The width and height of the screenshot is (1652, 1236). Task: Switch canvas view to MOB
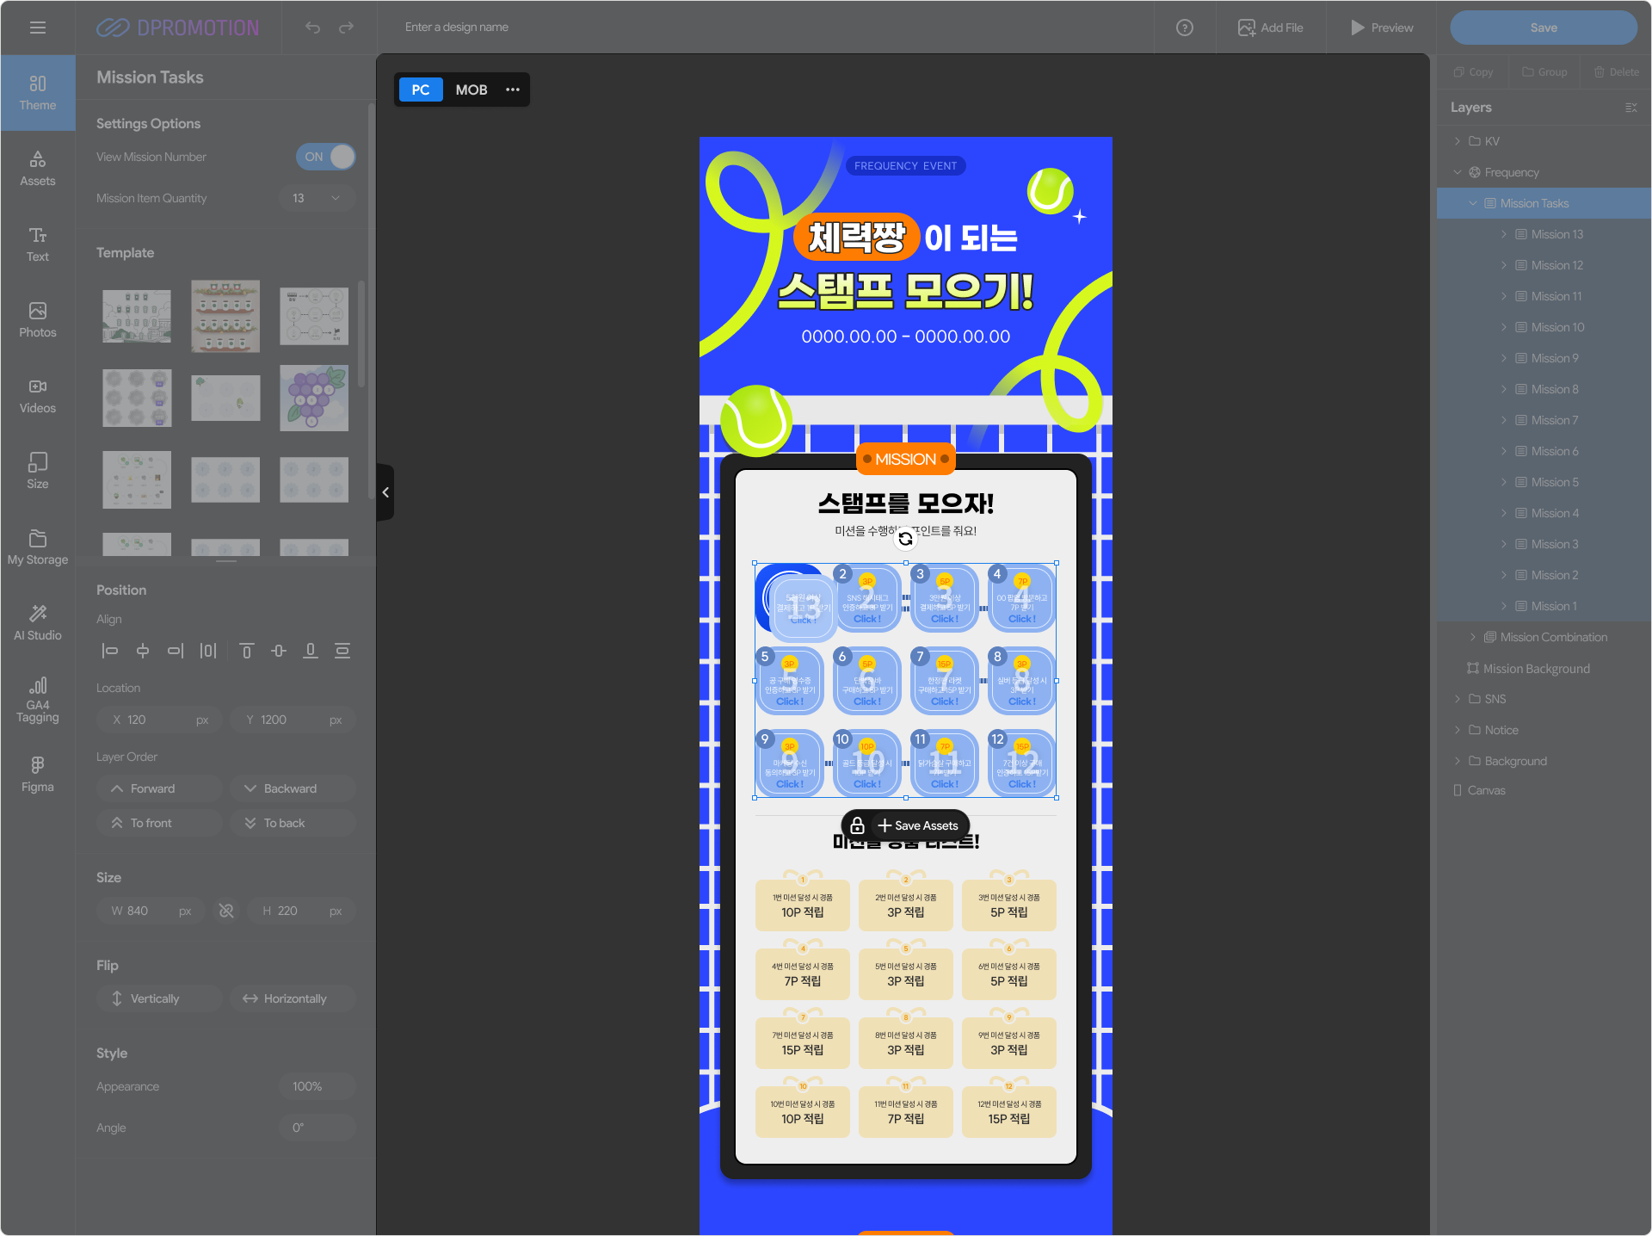pyautogui.click(x=472, y=90)
